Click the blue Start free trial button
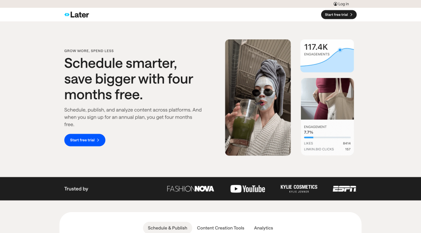The height and width of the screenshot is (233, 421). click(x=85, y=140)
